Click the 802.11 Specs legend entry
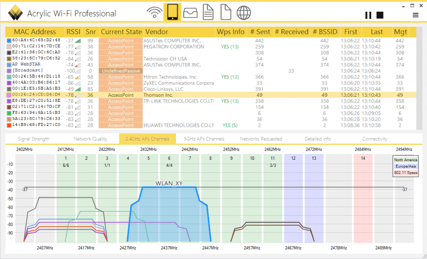This screenshot has width=427, height=259. pos(405,173)
